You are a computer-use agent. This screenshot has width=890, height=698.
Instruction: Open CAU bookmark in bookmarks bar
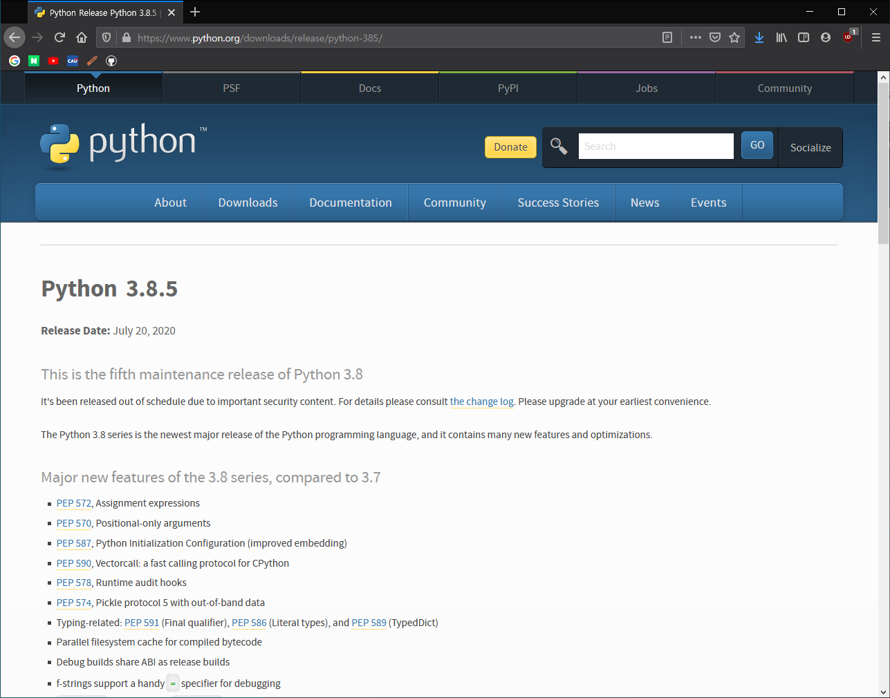click(73, 61)
